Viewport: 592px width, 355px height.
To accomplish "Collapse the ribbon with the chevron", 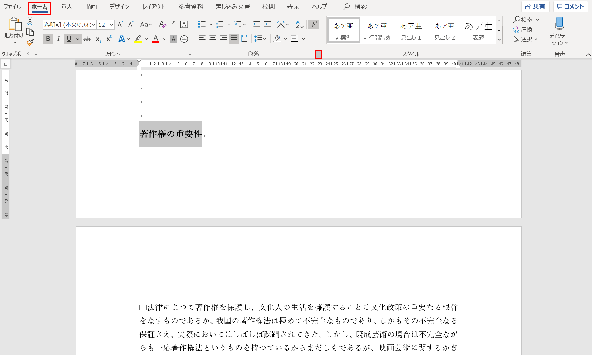I will [x=588, y=55].
